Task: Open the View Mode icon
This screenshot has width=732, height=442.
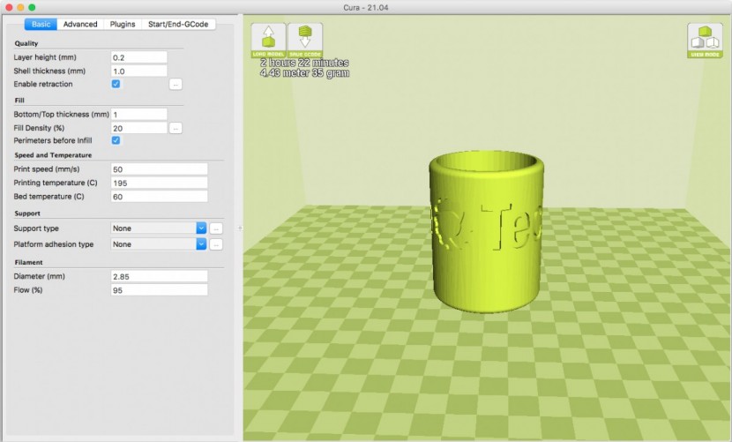Action: 705,41
